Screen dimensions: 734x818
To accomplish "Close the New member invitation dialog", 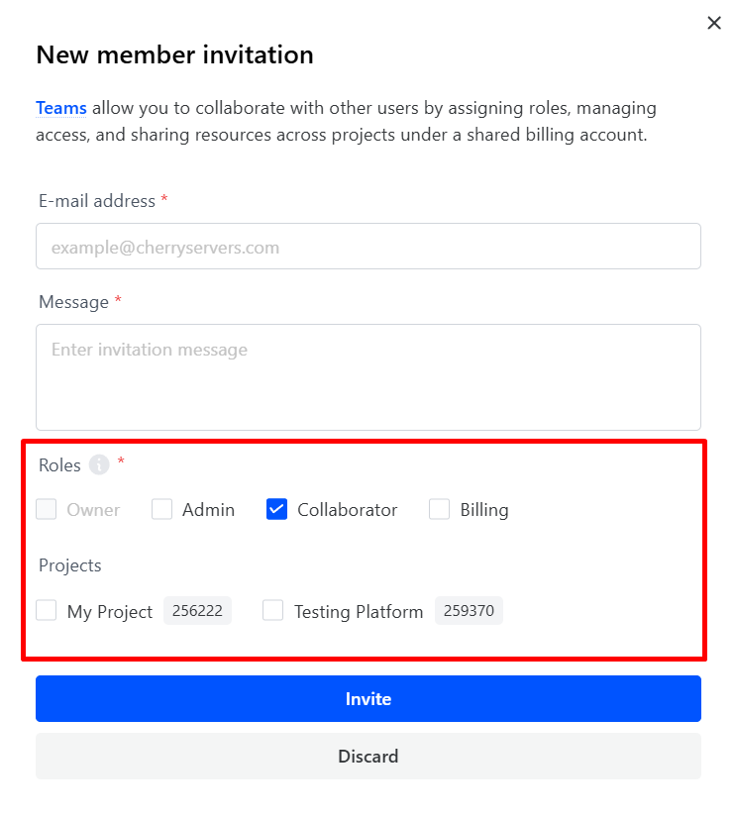I will pyautogui.click(x=714, y=23).
